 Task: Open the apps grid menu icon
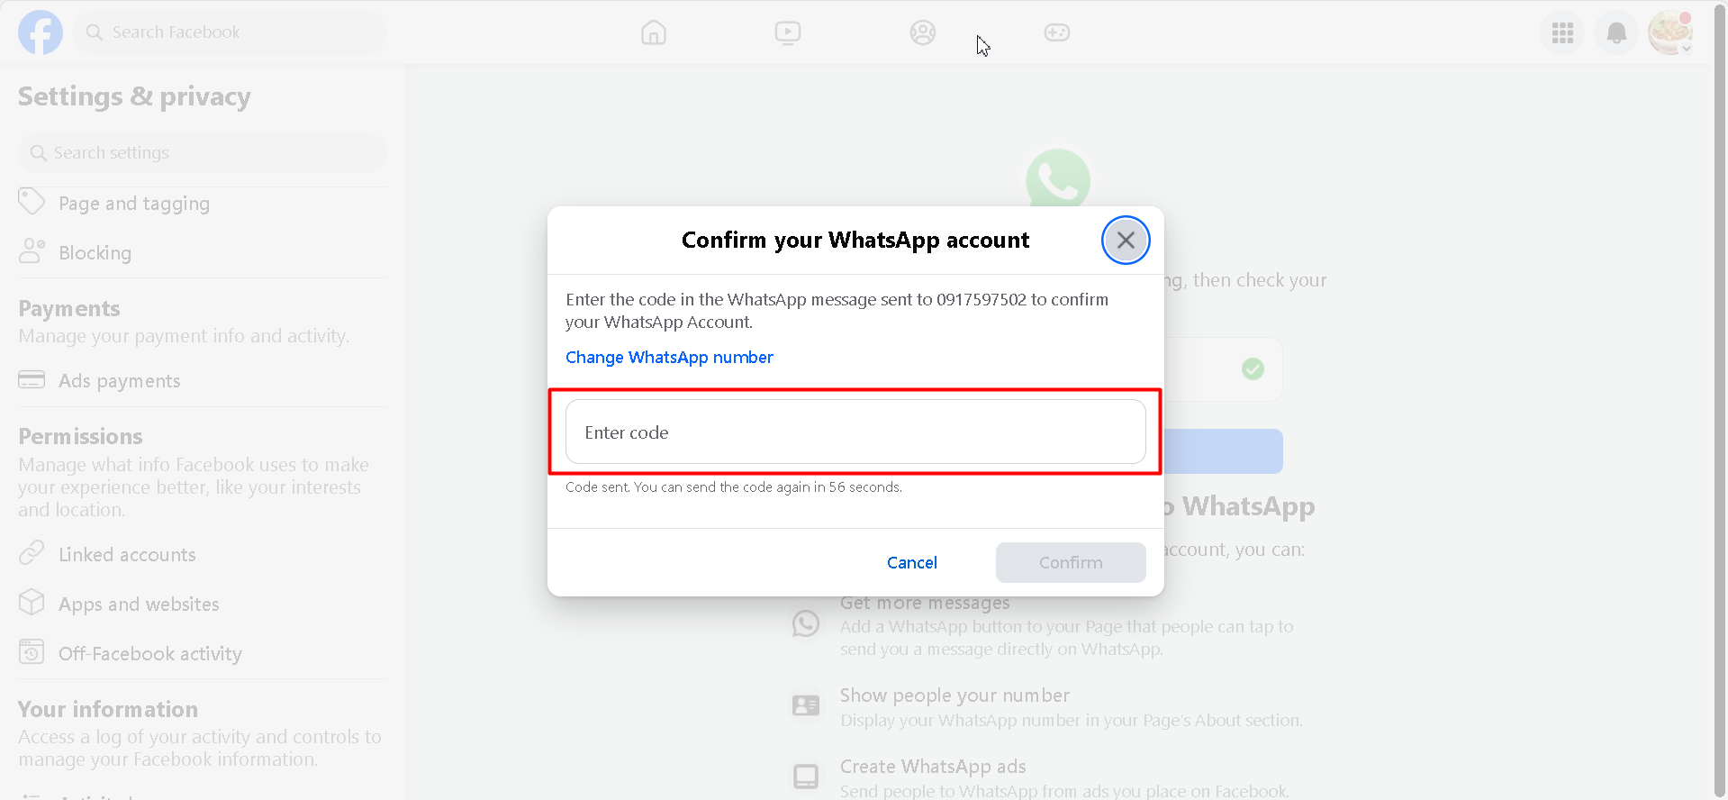tap(1562, 33)
